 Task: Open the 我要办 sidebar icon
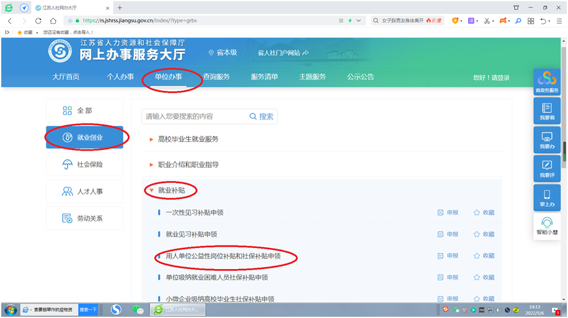[546, 140]
